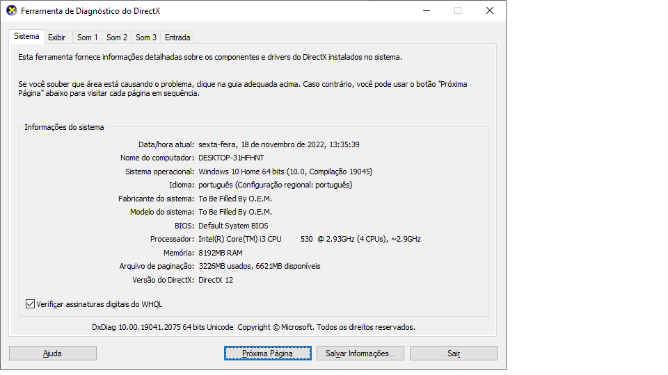Go to the Entrada tab
The image size is (668, 375).
click(177, 37)
